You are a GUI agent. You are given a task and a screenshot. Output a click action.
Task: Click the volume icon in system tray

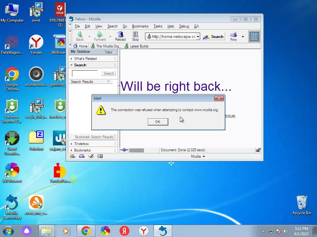(x=285, y=231)
